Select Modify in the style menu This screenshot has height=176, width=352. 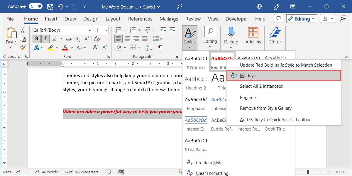[247, 75]
